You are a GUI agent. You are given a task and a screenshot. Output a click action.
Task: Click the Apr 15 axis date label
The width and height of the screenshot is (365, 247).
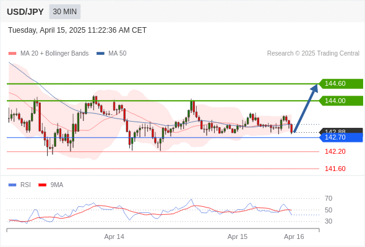238,237
